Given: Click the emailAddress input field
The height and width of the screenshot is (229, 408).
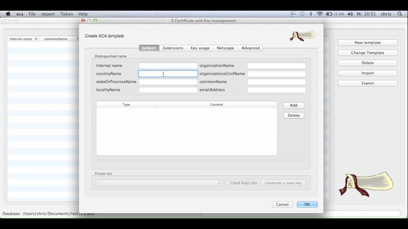Looking at the screenshot, I should pos(276,89).
